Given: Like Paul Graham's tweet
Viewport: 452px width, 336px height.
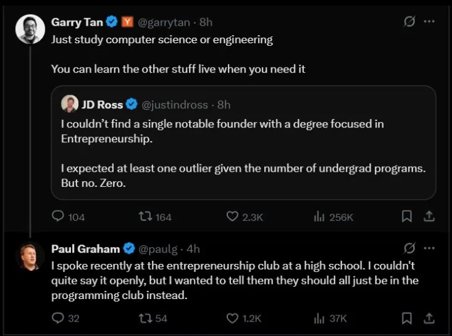Looking at the screenshot, I should (x=232, y=318).
